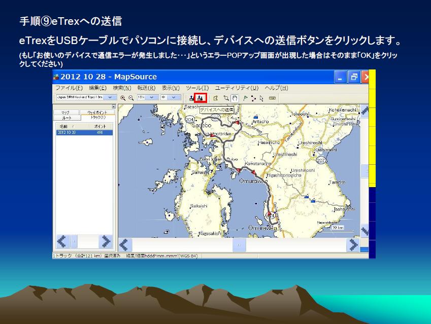Click the side panel collapse icon

click(114, 106)
